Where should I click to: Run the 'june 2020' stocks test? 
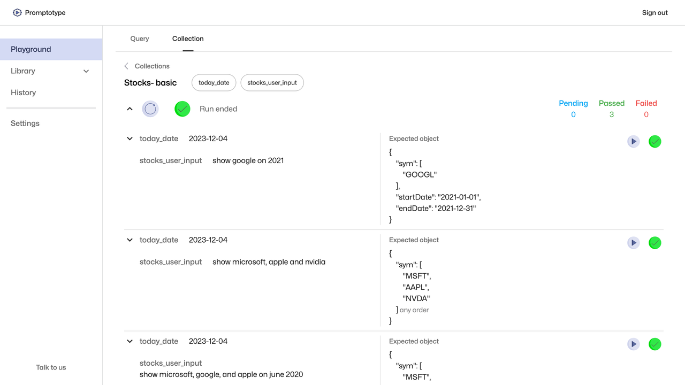point(634,344)
